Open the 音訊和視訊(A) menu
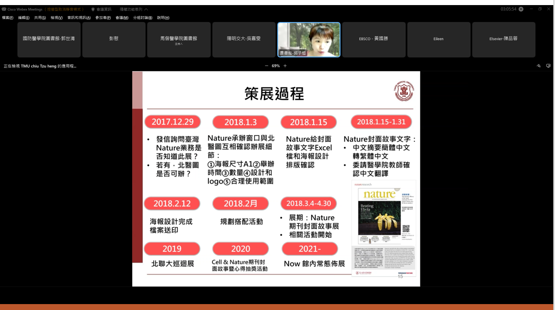The height and width of the screenshot is (310, 555). click(x=79, y=18)
